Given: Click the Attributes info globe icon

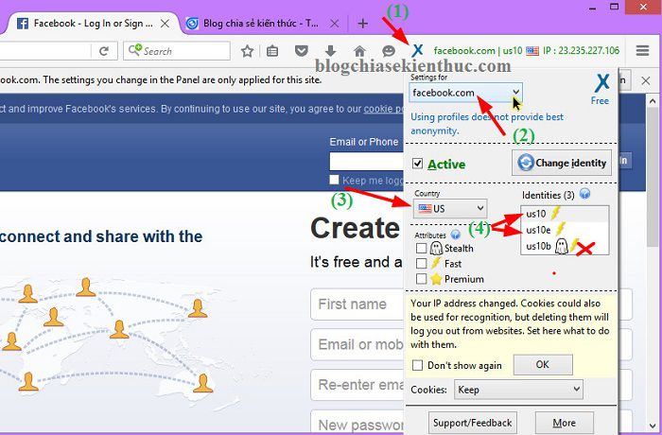Looking at the screenshot, I should coord(455,235).
